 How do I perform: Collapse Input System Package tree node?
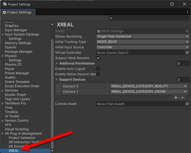click(2, 34)
